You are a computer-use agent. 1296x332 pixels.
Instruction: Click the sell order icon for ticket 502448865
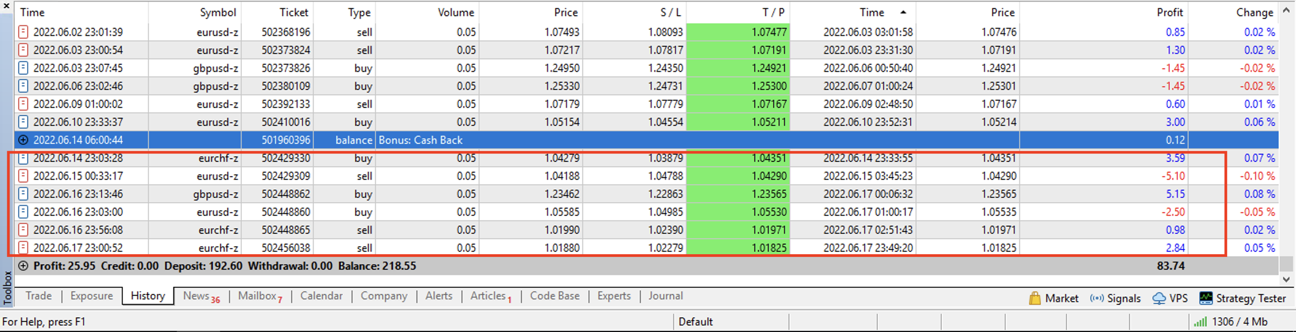pyautogui.click(x=23, y=230)
